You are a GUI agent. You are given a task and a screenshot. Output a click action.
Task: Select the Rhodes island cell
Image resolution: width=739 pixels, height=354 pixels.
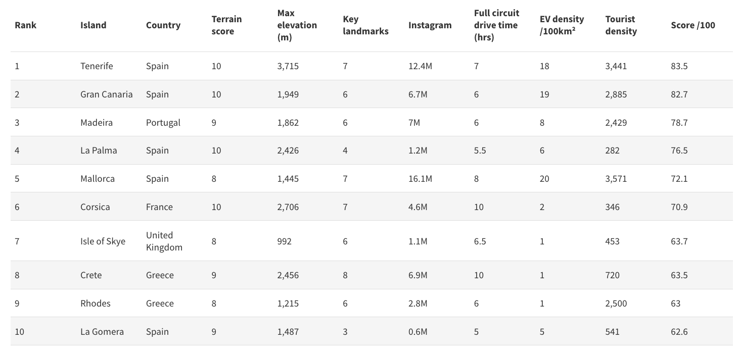tap(95, 304)
